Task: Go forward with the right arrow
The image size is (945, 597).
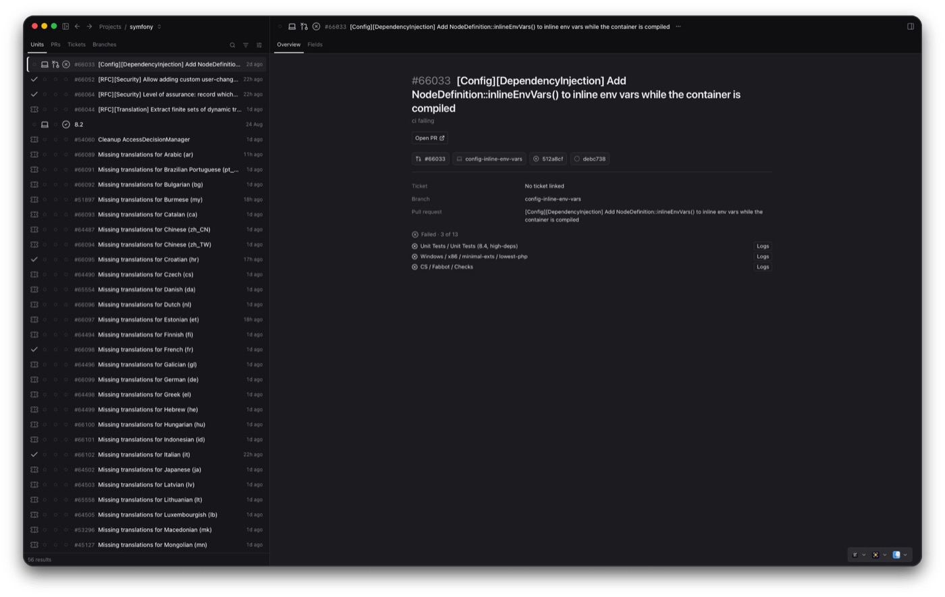Action: click(x=89, y=26)
